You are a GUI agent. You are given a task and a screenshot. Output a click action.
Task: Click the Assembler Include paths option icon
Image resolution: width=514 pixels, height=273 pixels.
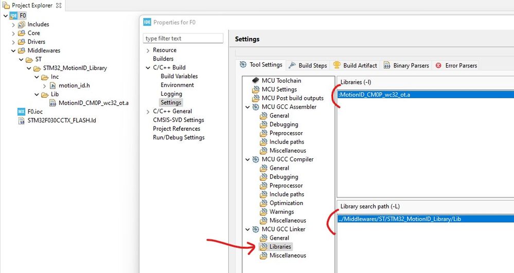coord(263,142)
